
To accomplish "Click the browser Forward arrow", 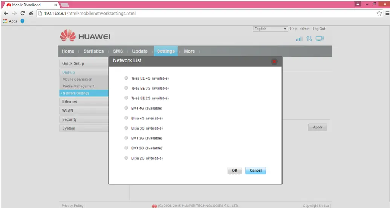I will coord(14,14).
